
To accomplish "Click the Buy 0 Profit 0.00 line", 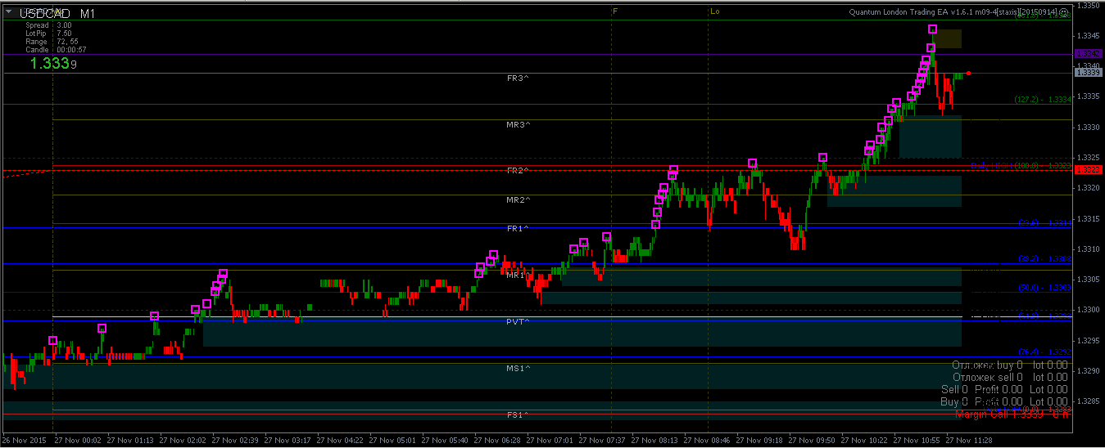I will coord(1004,401).
